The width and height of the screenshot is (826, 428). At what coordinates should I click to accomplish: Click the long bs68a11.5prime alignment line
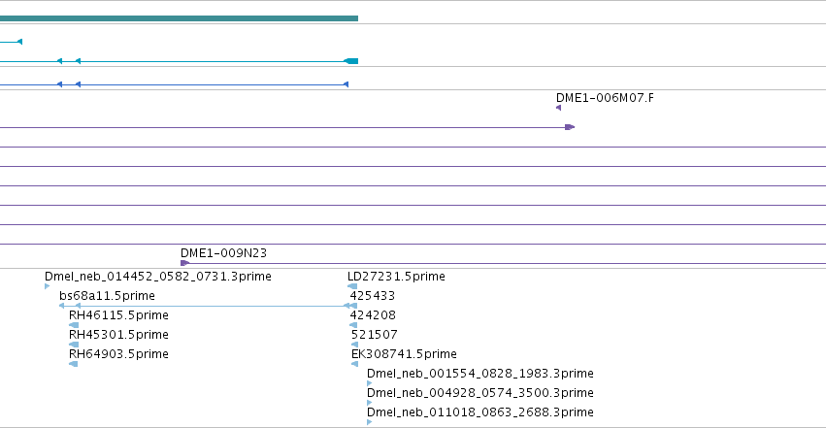point(208,306)
